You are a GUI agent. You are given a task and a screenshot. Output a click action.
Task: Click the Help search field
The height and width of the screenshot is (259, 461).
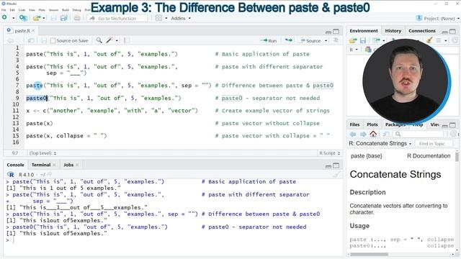(x=419, y=135)
